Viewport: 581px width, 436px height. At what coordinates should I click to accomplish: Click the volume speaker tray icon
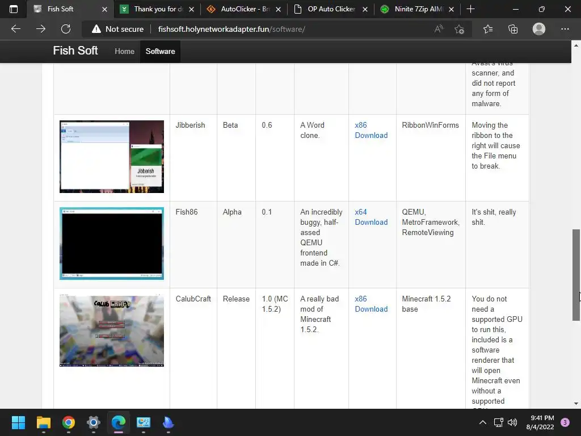tap(512, 422)
